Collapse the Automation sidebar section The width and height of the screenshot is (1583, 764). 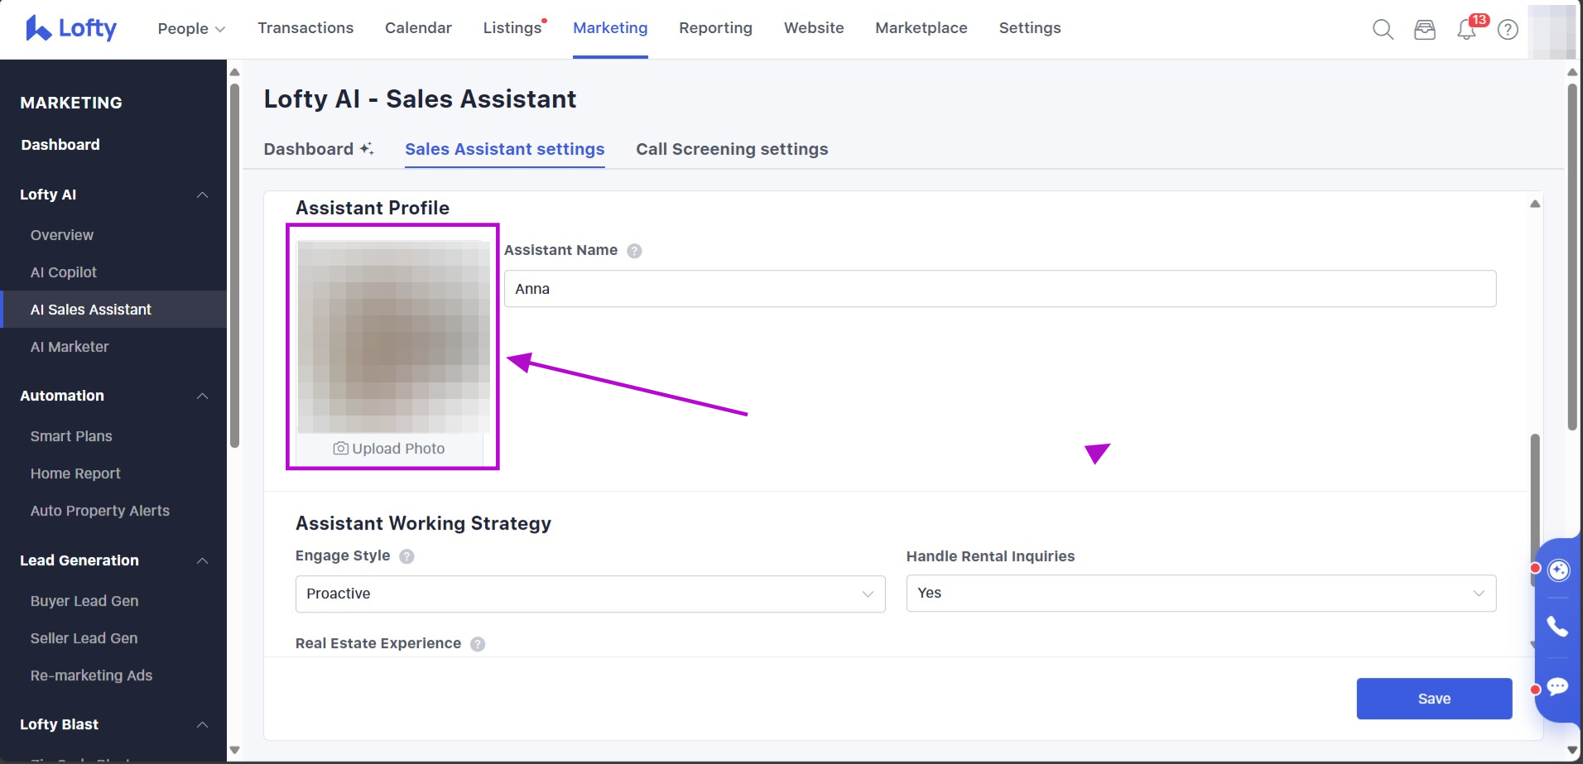[x=202, y=396]
